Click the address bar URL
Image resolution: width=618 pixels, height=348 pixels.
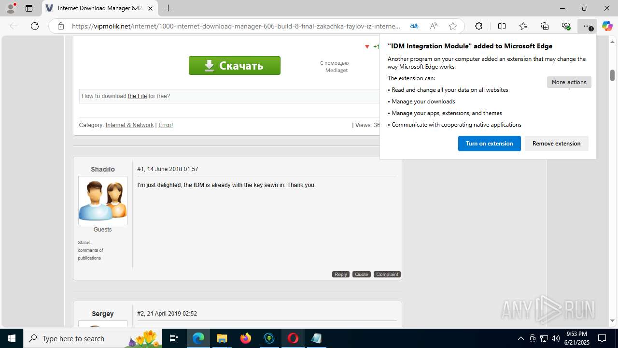tap(236, 26)
